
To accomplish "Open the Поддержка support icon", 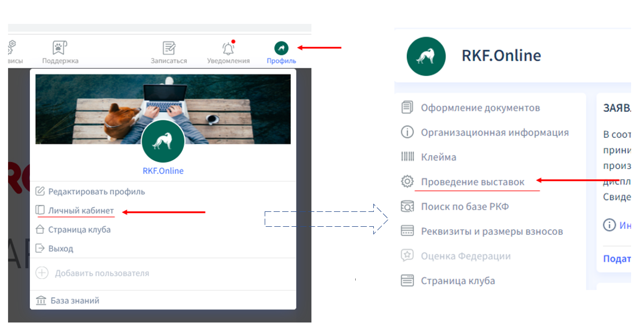I will point(60,48).
